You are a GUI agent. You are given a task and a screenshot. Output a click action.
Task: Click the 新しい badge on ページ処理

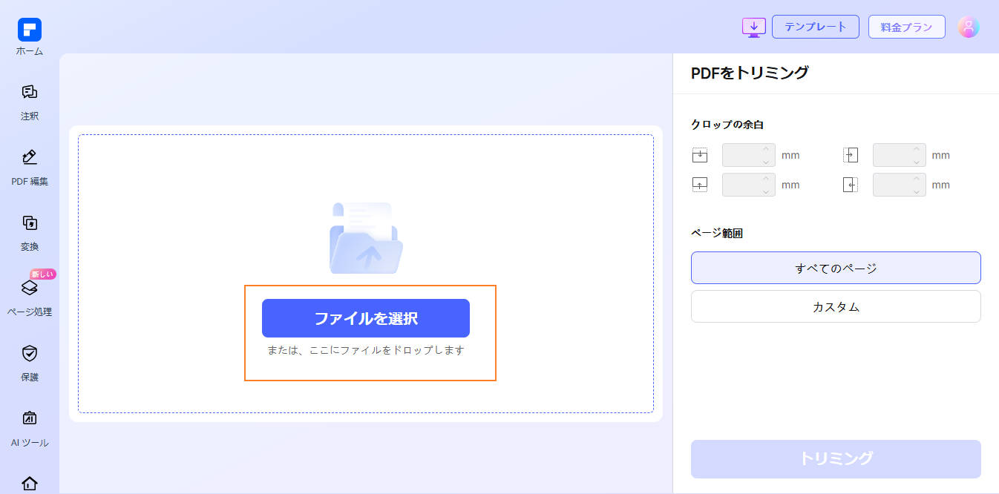[x=43, y=274]
